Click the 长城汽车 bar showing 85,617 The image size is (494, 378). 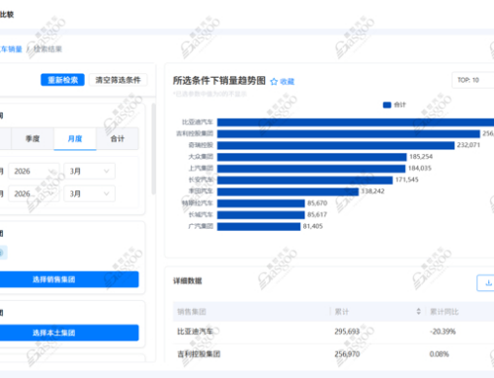[x=261, y=215]
